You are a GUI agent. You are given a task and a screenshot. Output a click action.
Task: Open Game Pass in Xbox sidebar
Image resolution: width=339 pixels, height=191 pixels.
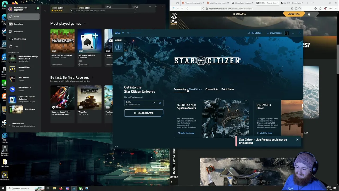click(x=24, y=24)
